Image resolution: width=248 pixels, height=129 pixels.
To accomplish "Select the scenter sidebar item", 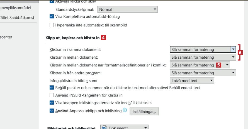I will coord(6,37).
